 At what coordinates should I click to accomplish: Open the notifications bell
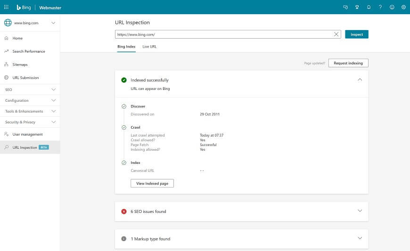(x=369, y=8)
